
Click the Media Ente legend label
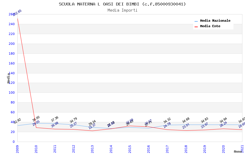[x=210, y=26]
